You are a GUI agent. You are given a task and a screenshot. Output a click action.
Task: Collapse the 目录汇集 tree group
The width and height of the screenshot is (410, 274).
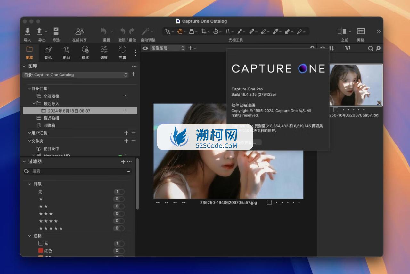tap(29, 89)
